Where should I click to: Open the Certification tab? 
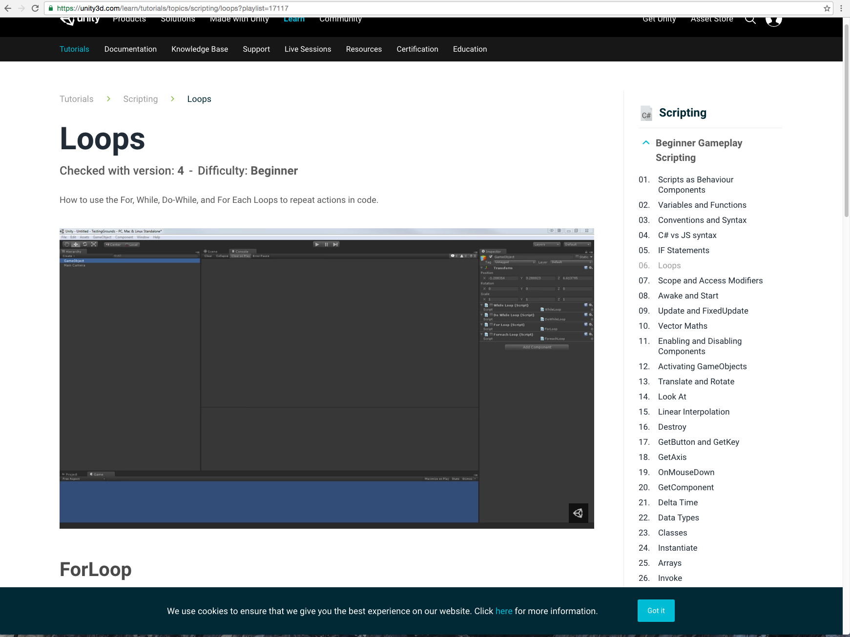click(417, 49)
